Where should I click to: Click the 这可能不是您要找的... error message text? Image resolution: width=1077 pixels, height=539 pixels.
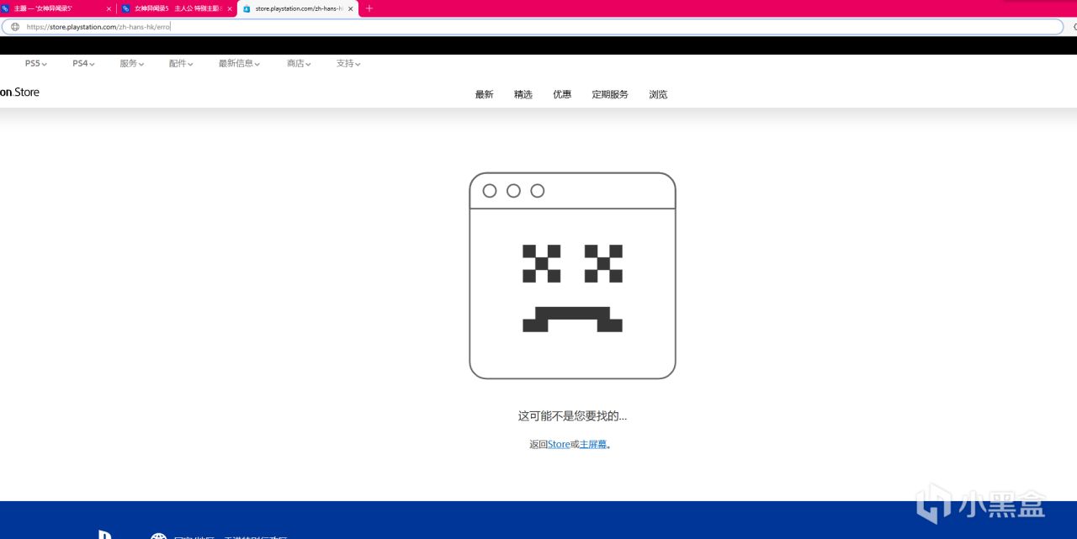coord(572,415)
